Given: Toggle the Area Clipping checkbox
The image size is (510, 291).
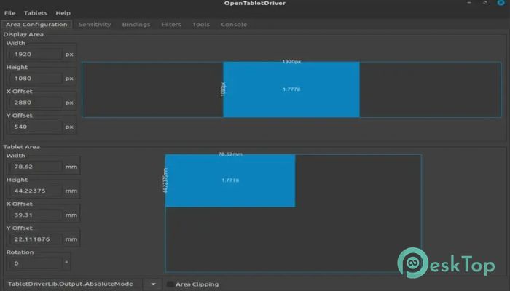Looking at the screenshot, I should coord(170,284).
